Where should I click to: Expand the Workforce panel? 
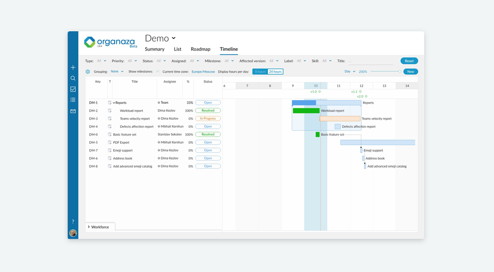(98, 227)
